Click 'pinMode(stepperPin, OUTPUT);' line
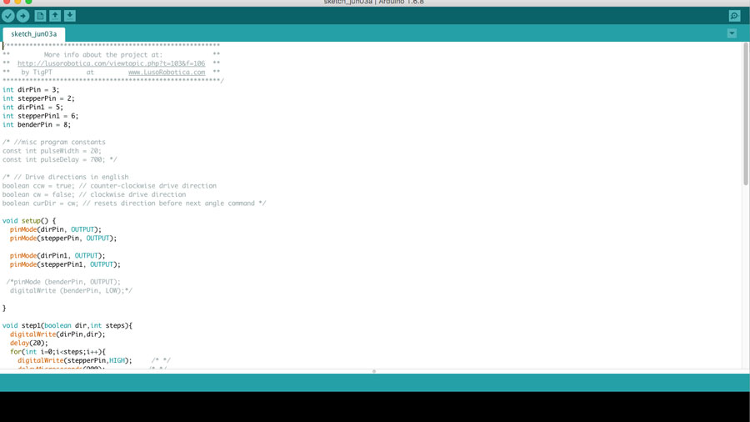Screen dimensions: 750x422 point(63,238)
